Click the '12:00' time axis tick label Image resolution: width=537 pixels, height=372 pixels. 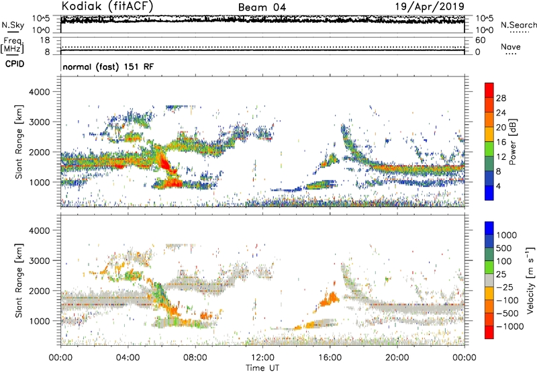(262, 358)
